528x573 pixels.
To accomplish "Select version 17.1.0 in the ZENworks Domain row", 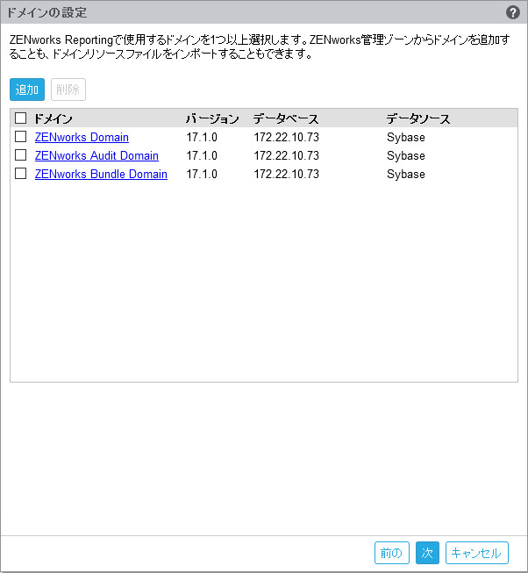I will point(202,138).
